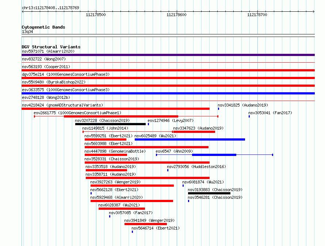Click the Cytogenetic Bands track heading

point(43,27)
